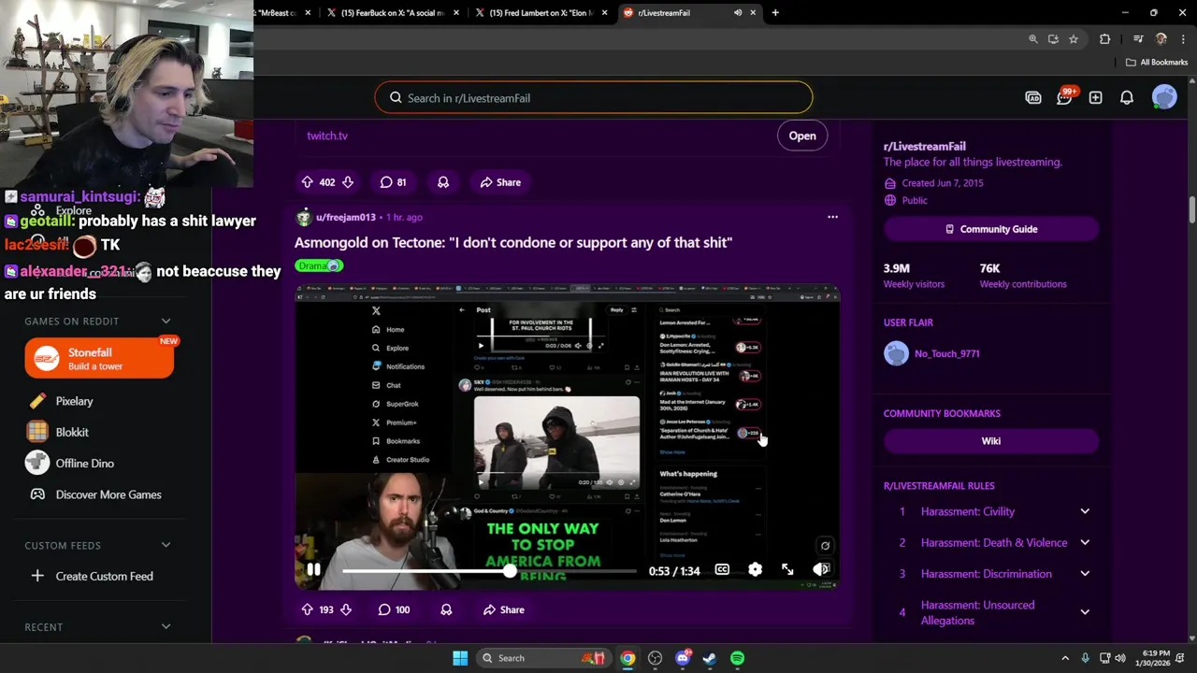The height and width of the screenshot is (673, 1197).
Task: Bookmark this page with the star icon
Action: [1074, 39]
